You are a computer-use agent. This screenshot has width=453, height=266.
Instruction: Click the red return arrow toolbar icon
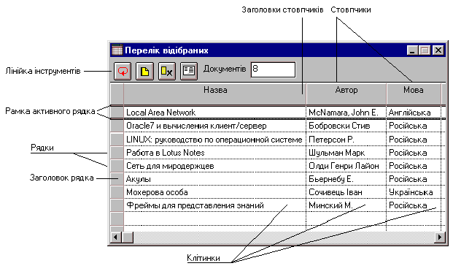point(123,71)
